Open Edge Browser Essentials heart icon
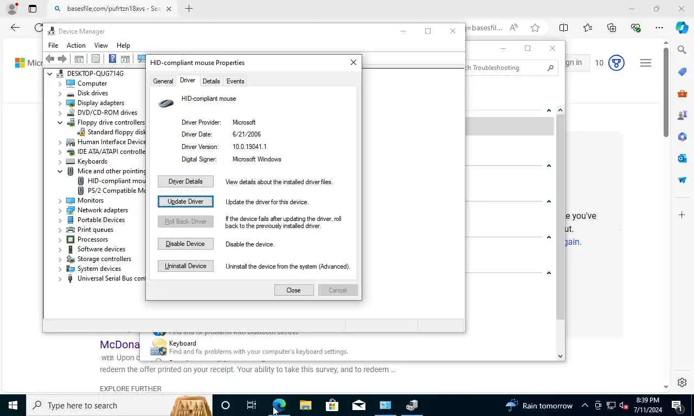This screenshot has width=694, height=416. point(635,28)
